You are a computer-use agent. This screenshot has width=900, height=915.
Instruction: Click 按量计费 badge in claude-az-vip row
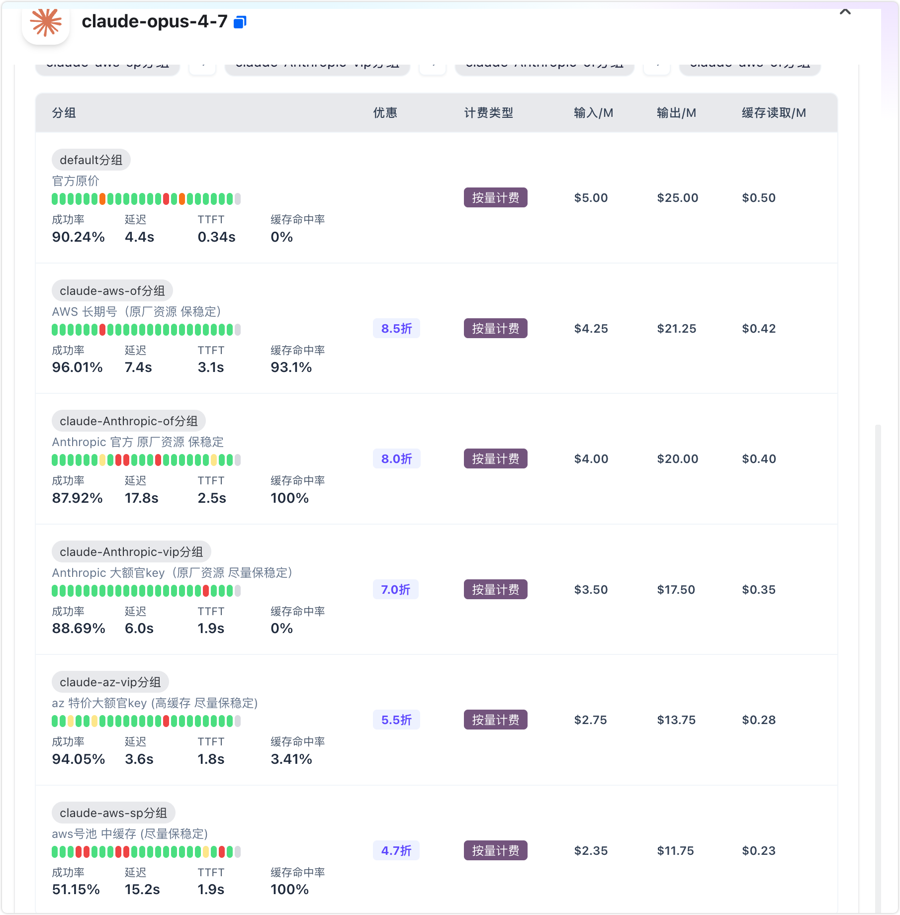point(495,720)
